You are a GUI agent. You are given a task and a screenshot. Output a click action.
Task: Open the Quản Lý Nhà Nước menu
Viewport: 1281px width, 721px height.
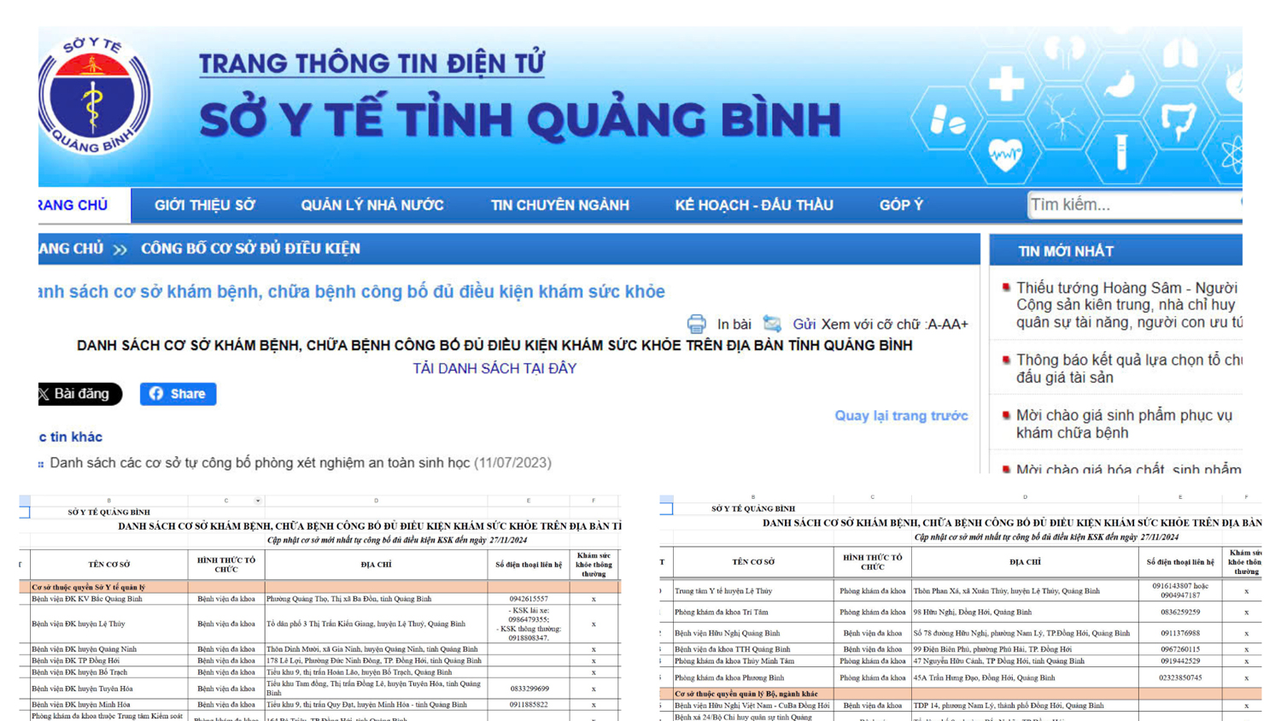tap(371, 205)
